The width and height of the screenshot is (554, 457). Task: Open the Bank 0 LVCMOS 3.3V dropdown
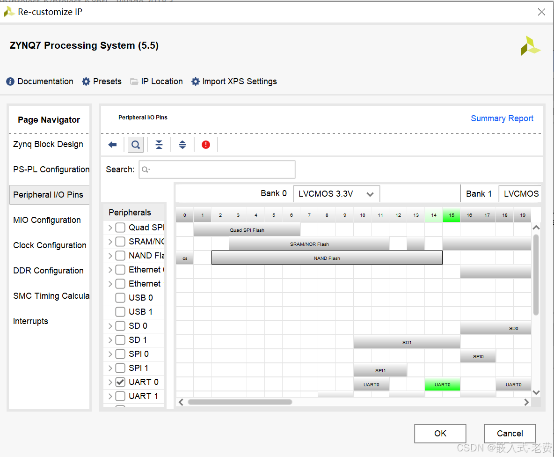pyautogui.click(x=336, y=194)
